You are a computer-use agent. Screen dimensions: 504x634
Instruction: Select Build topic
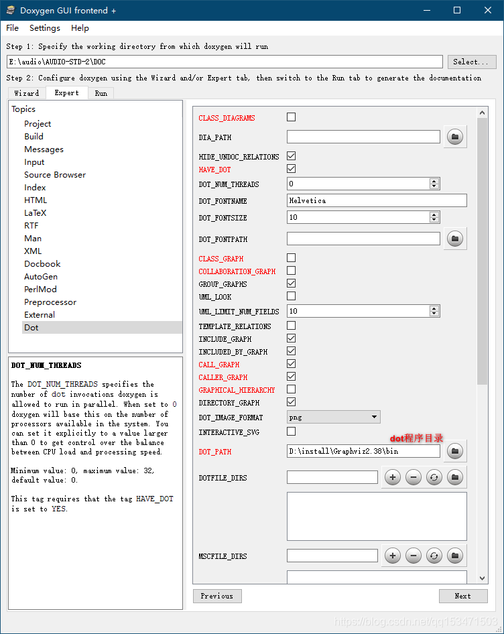point(34,136)
